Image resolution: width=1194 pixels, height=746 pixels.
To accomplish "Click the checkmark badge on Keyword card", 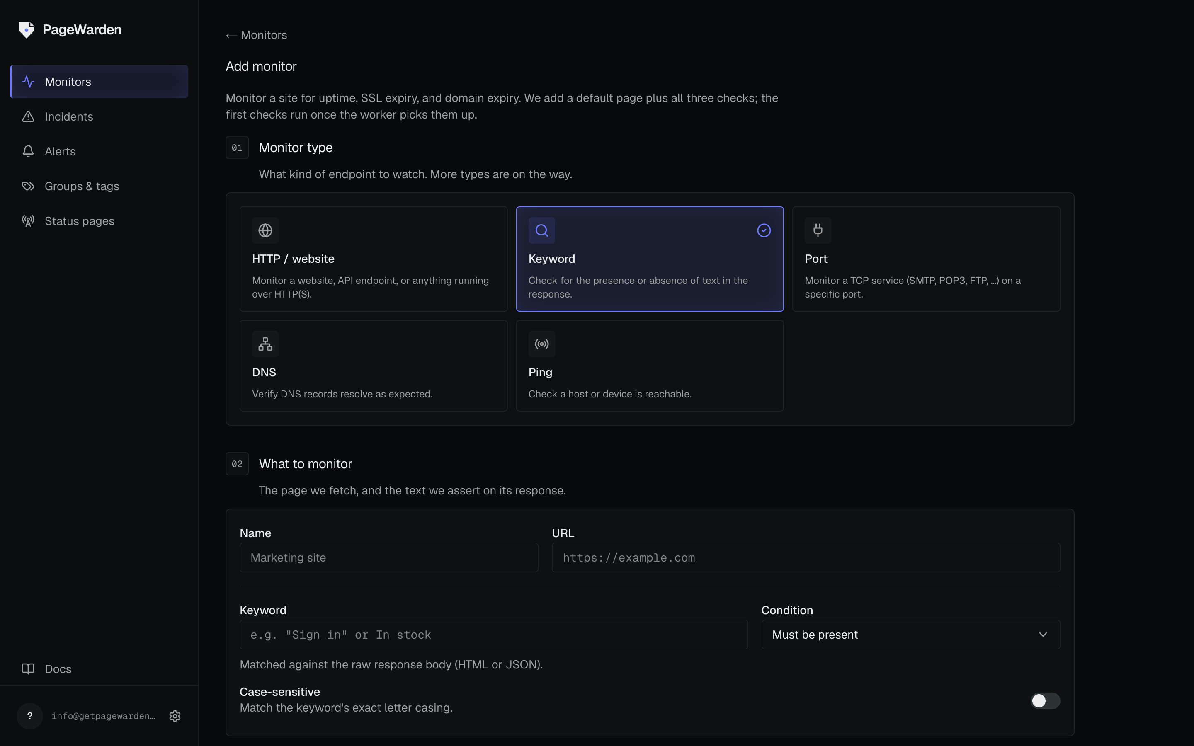I will point(764,230).
